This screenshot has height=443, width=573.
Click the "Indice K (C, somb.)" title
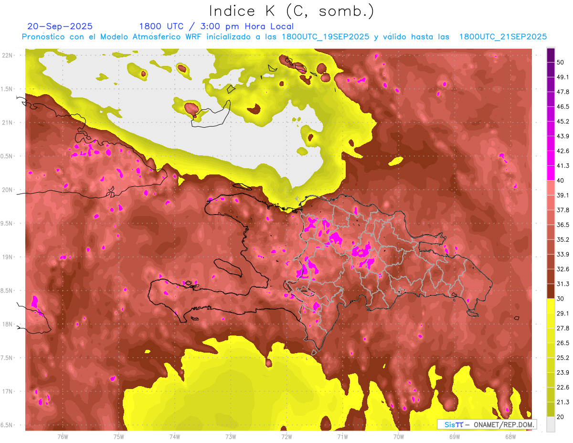click(x=291, y=11)
